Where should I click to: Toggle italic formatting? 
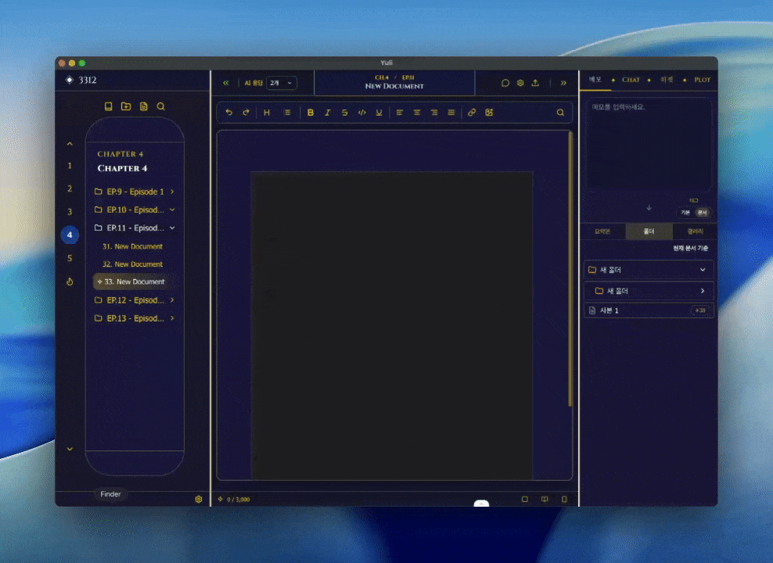327,113
